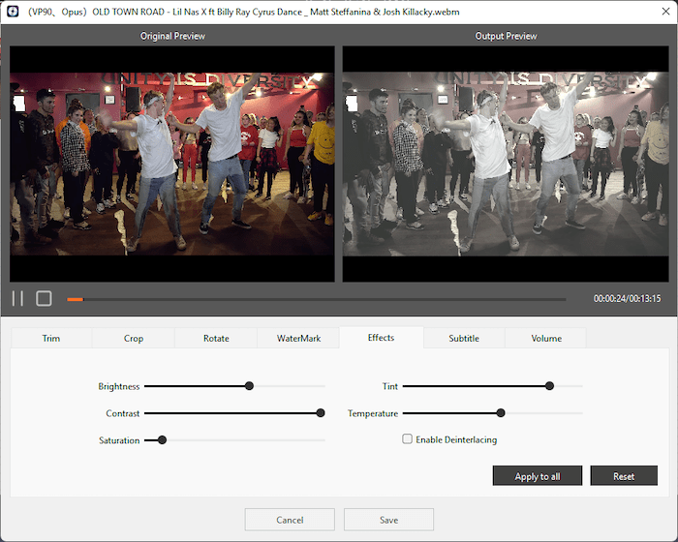Enable the Deinterlacing checkbox

(408, 439)
